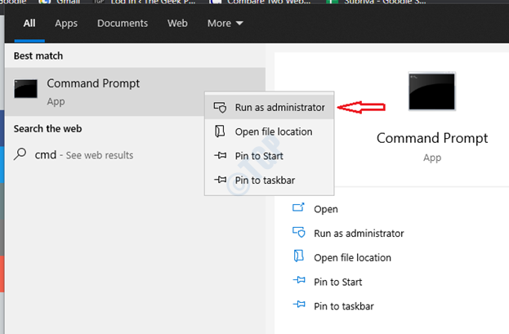Click large Command Prompt thumbnail in preview pane
The width and height of the screenshot is (509, 334).
[431, 91]
